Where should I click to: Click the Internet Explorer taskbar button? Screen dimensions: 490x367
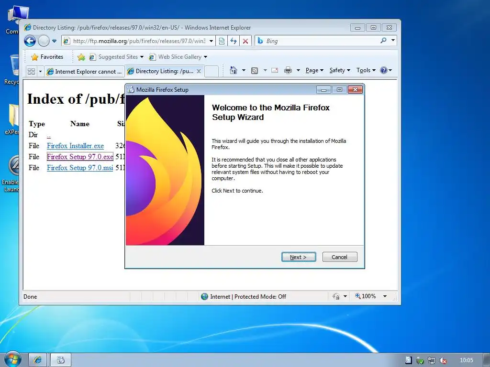[x=37, y=360]
